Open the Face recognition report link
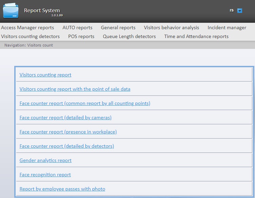255x198 pixels. (x=45, y=175)
